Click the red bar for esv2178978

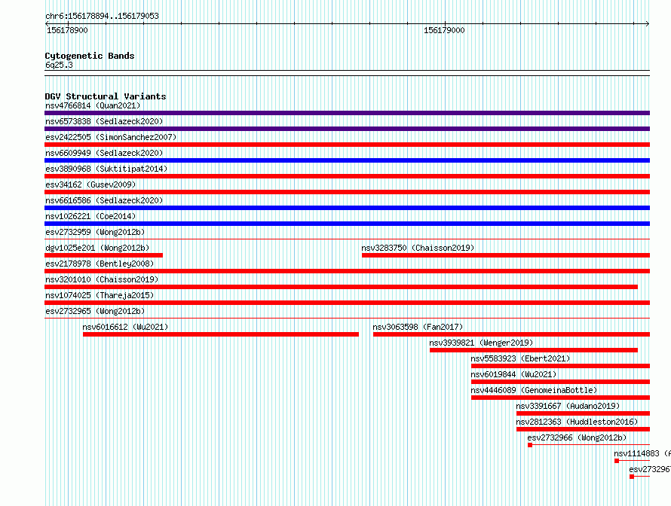[347, 271]
